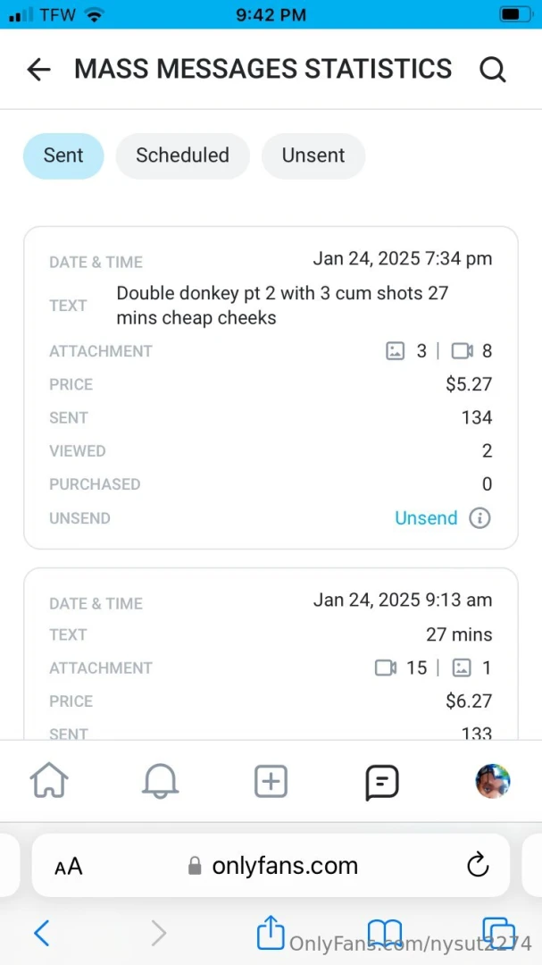Image resolution: width=542 pixels, height=965 pixels.
Task: Open Safari bookmarks book icon
Action: [x=384, y=933]
